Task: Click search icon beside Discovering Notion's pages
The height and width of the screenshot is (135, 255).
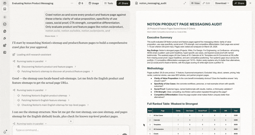Action: coord(18,67)
